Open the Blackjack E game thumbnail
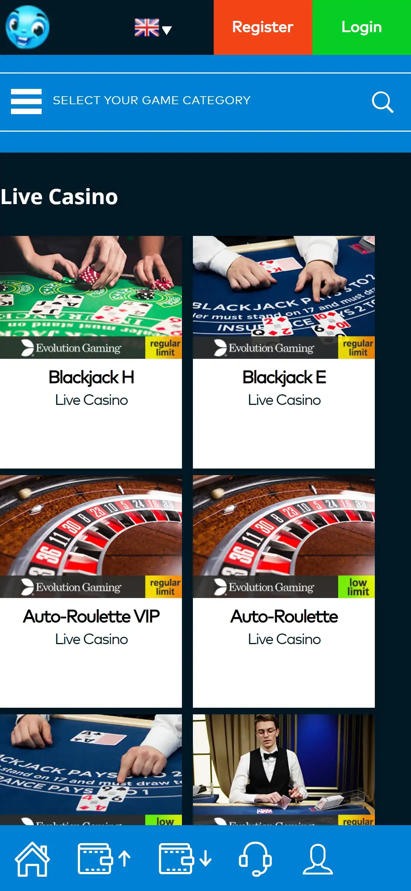411x891 pixels. [x=284, y=297]
